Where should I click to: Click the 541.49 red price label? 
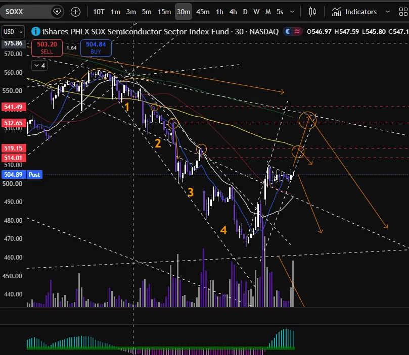(14, 107)
